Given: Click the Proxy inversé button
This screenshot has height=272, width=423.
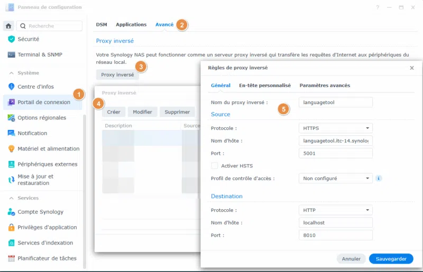Looking at the screenshot, I should click(117, 74).
